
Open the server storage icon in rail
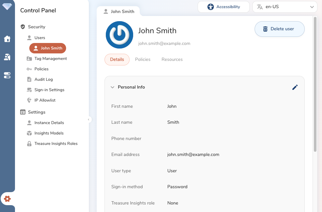point(7,76)
